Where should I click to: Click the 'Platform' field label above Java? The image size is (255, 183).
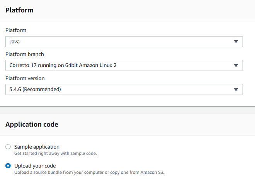16,30
